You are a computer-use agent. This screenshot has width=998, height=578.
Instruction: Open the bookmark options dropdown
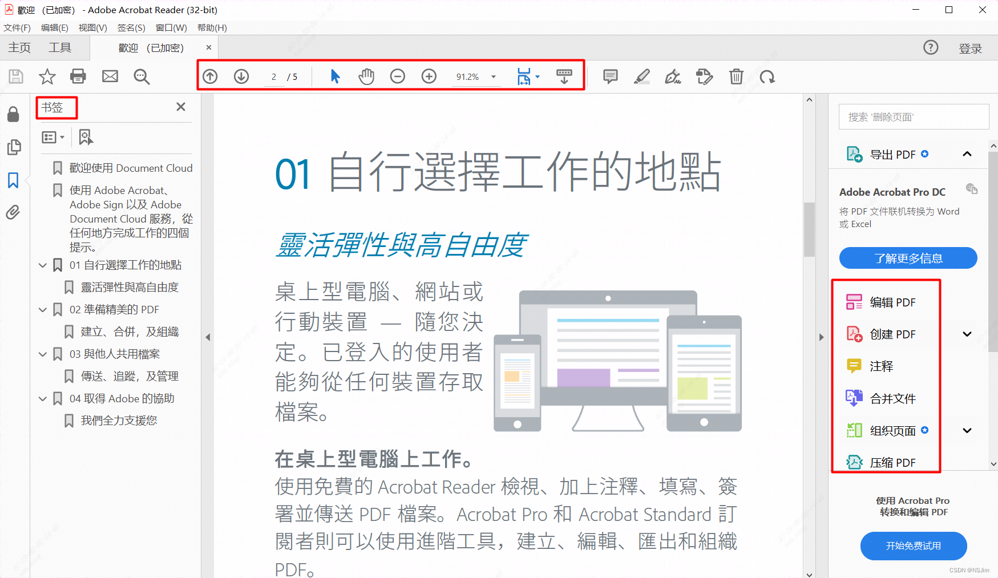[x=53, y=137]
